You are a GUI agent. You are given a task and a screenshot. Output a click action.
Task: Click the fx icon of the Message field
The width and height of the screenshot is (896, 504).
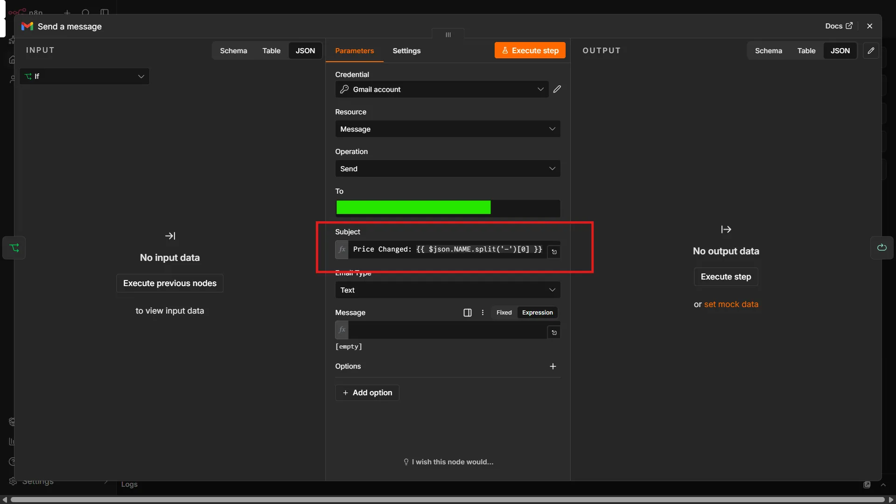point(342,330)
